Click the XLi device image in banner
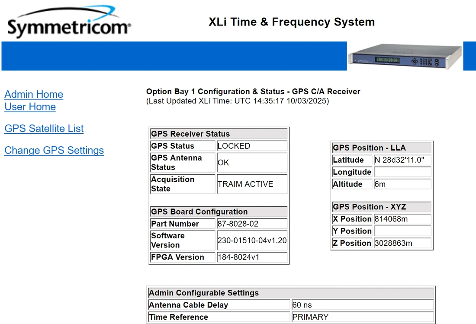476x324 pixels. pyautogui.click(x=404, y=56)
